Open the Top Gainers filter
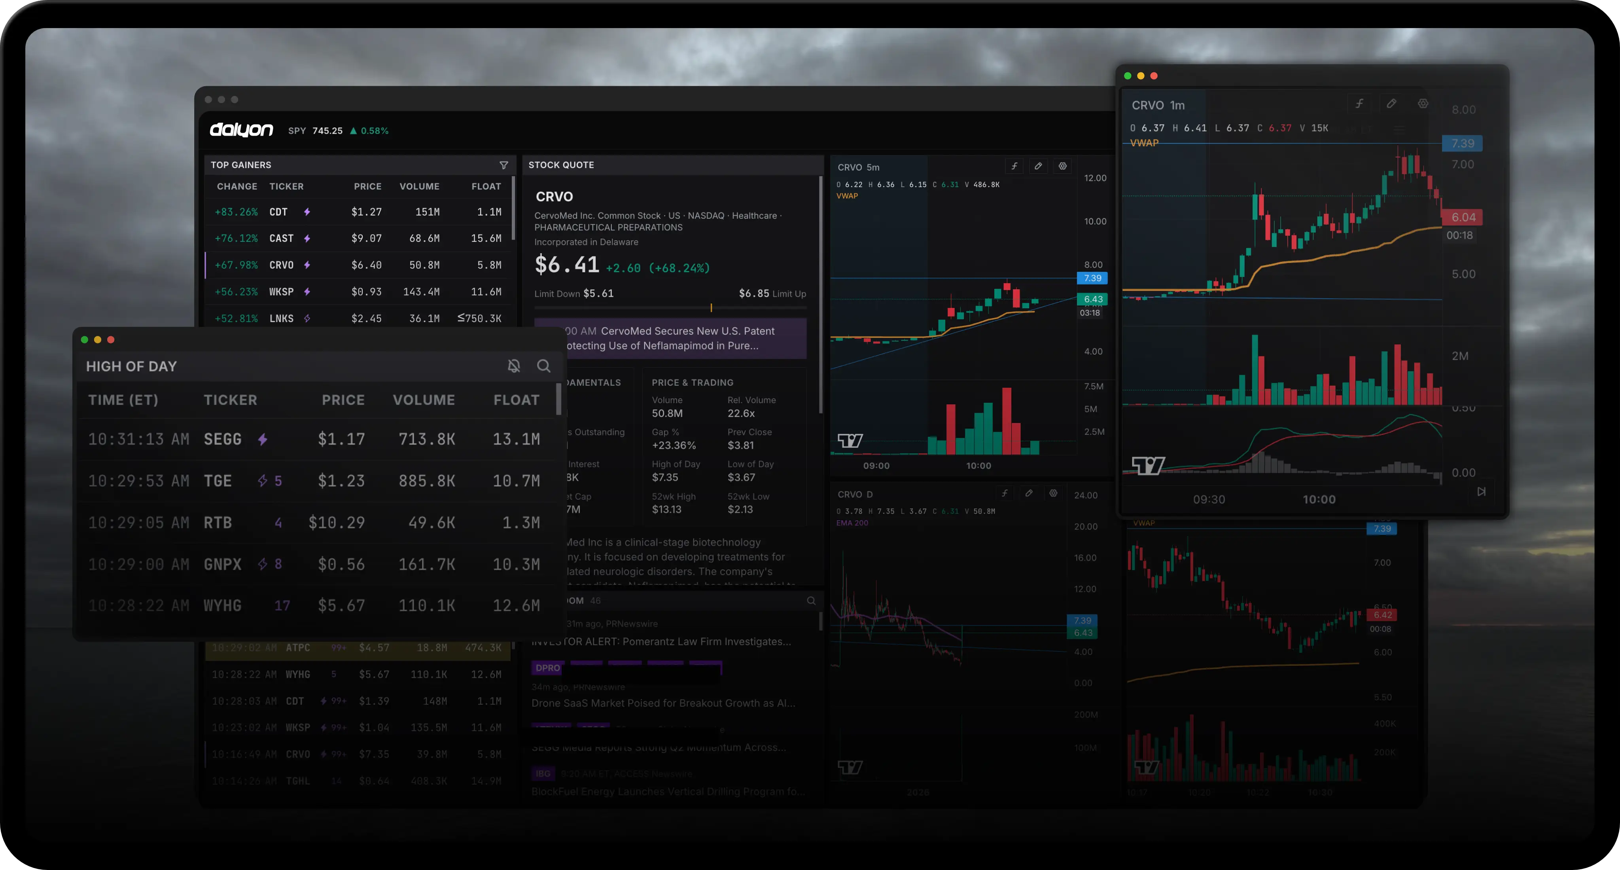This screenshot has height=870, width=1620. tap(504, 165)
